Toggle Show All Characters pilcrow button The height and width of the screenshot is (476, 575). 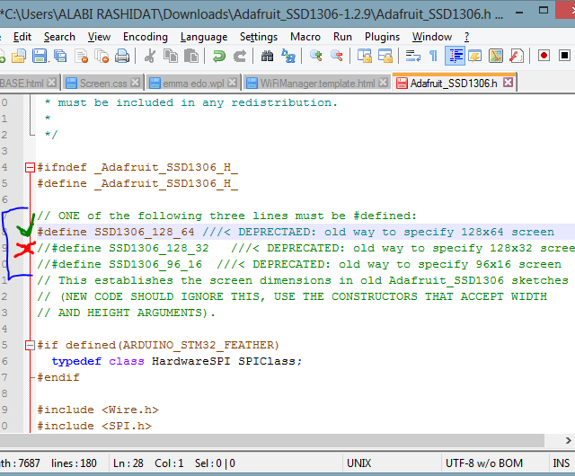[433, 56]
